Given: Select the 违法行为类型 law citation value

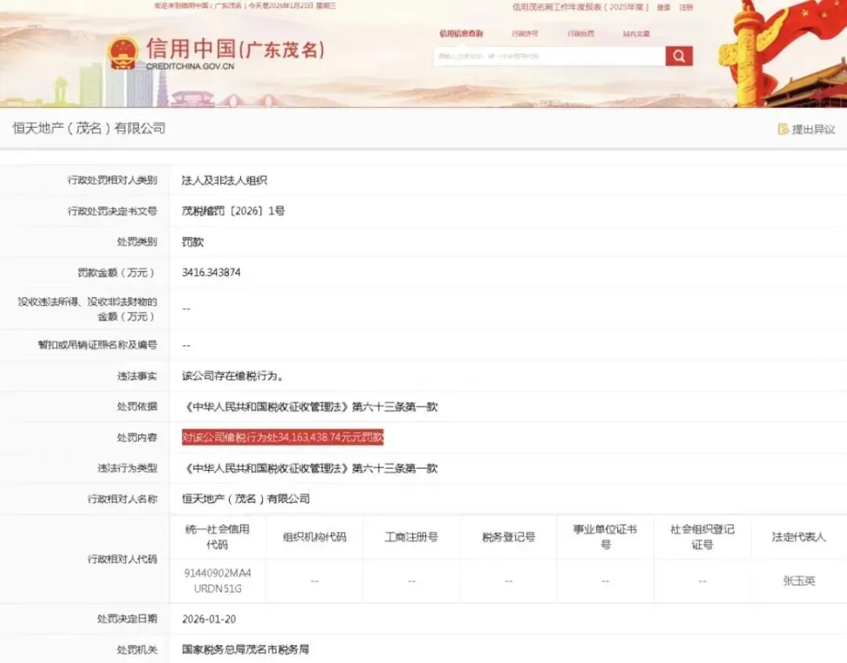Looking at the screenshot, I should pos(310,468).
